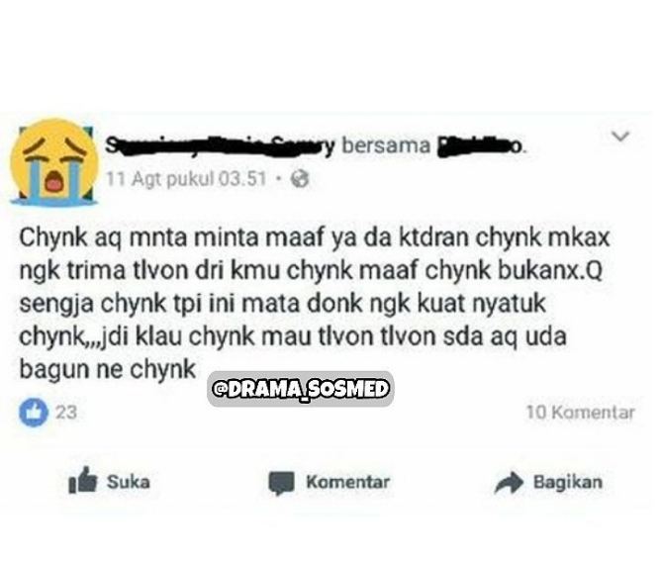Screen dimensions: 661x564
Task: Click the 11 Agt pukul 03.51 timestamp
Action: click(186, 179)
